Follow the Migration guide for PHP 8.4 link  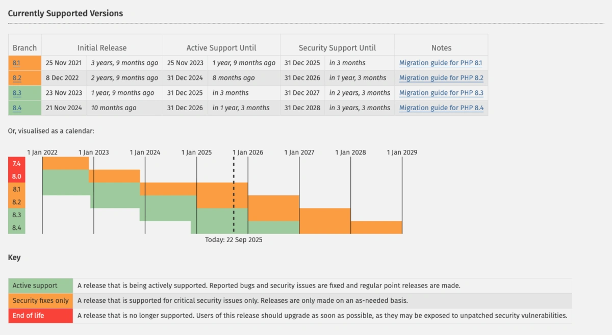pos(441,108)
